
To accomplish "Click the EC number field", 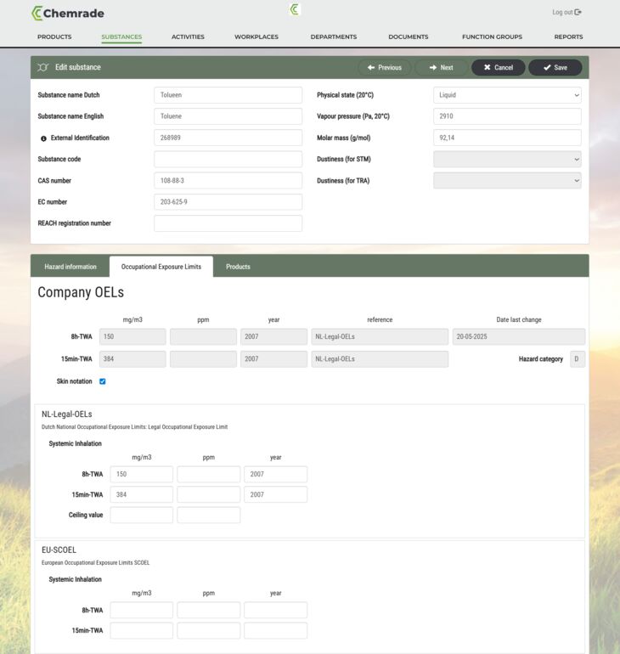I will [x=228, y=202].
